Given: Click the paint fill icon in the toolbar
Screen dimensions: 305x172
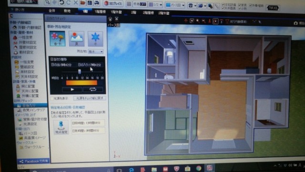Looking at the screenshot, I should 211,6.
